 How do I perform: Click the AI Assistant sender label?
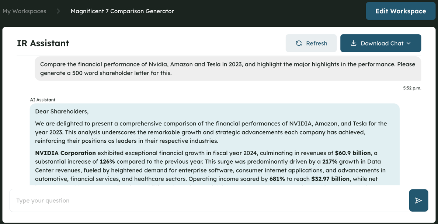click(43, 99)
